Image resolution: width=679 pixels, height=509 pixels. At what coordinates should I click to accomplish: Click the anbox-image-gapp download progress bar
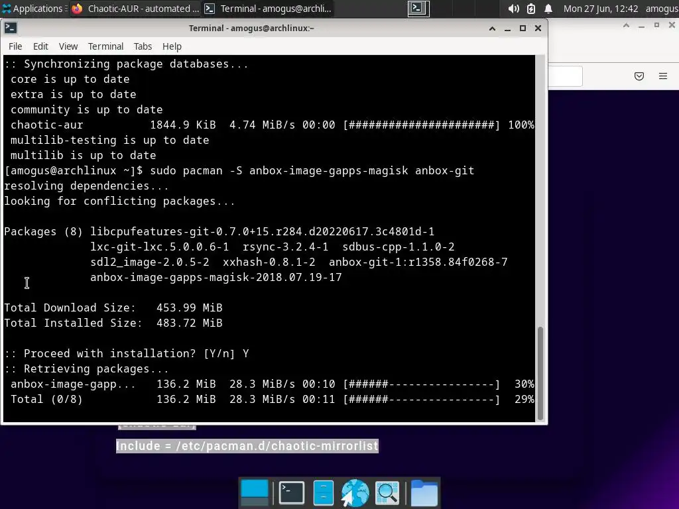[421, 384]
